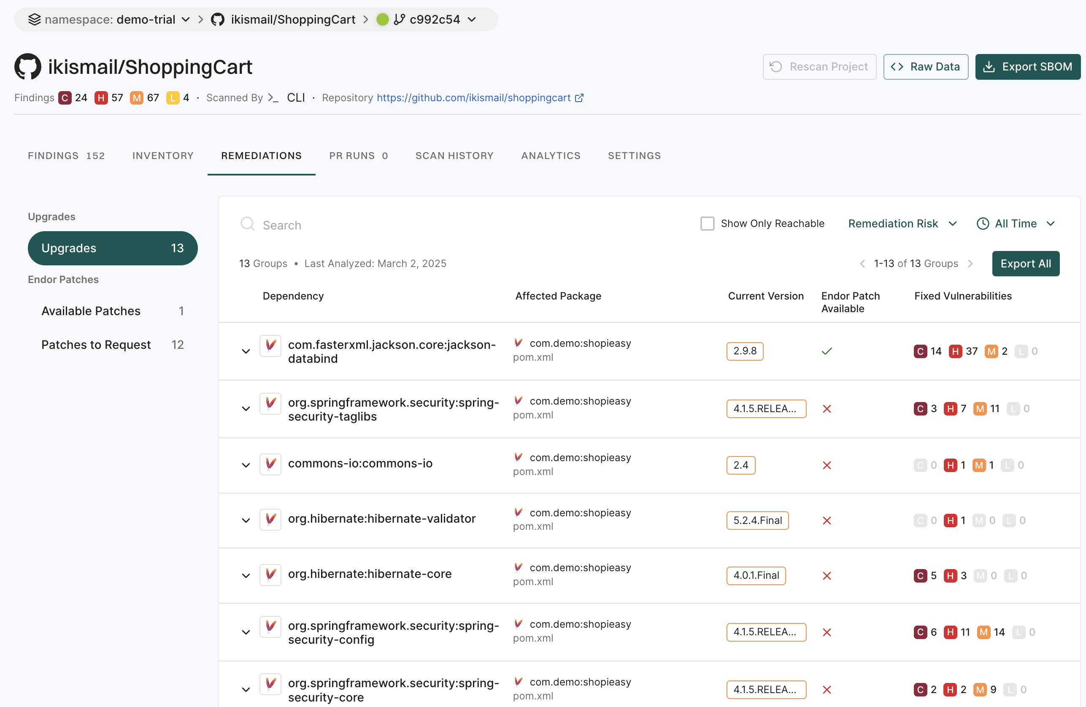Click the high findings H 57 badge icon

tap(100, 97)
